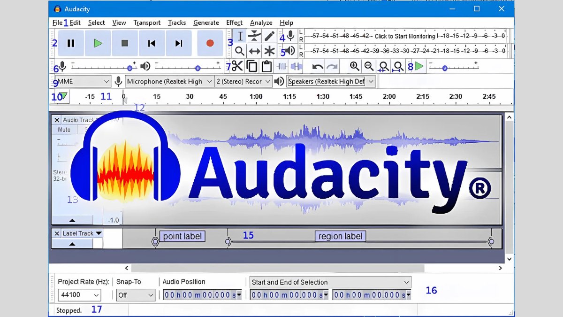Select the Multi-Tool asterisk icon
Image resolution: width=563 pixels, height=317 pixels.
tap(269, 51)
